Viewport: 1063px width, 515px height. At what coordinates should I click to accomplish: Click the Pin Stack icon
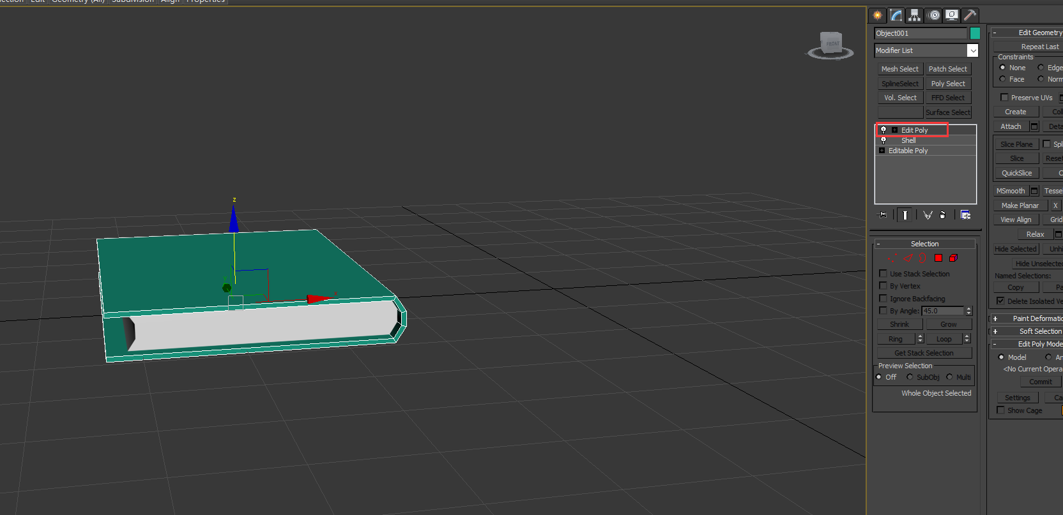(883, 215)
